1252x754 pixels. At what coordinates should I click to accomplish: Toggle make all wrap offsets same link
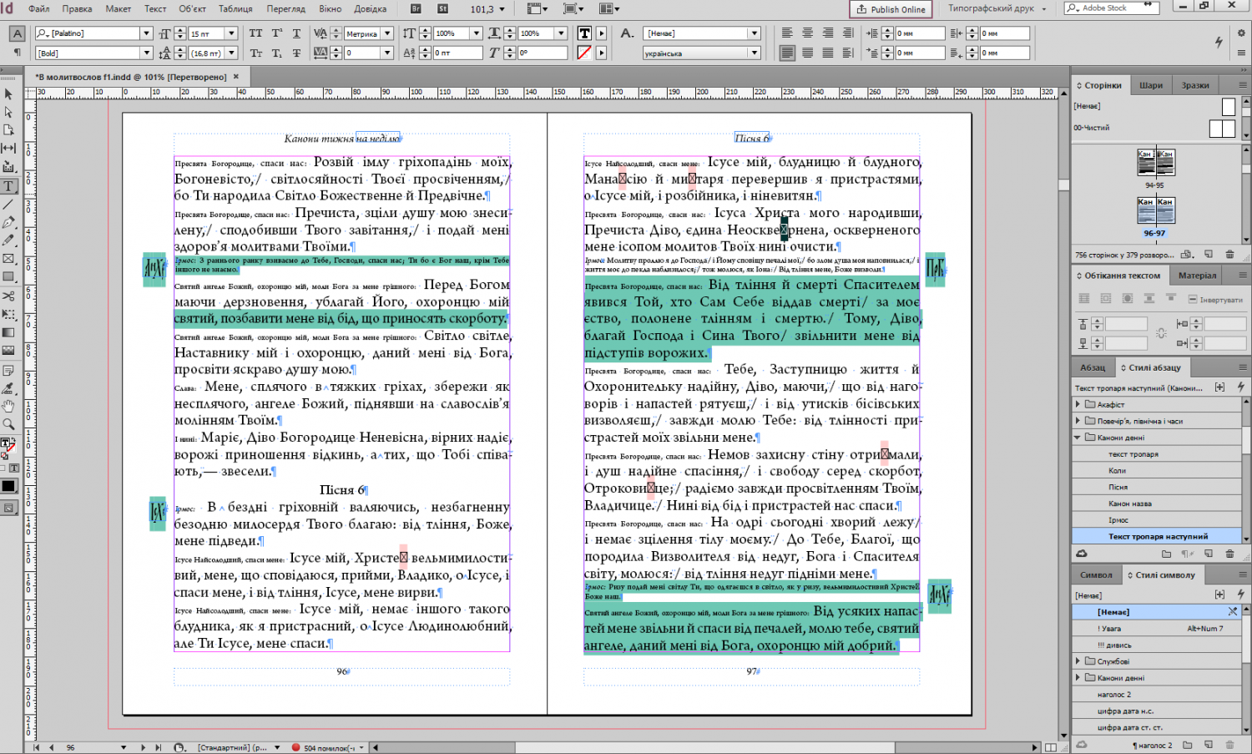point(1161,333)
